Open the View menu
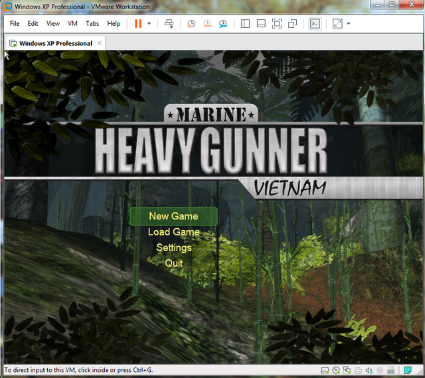This screenshot has height=378, width=425. click(53, 24)
